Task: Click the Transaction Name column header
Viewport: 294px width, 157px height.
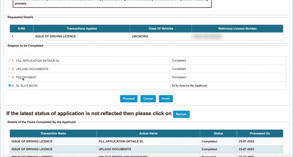Action: click(53, 133)
